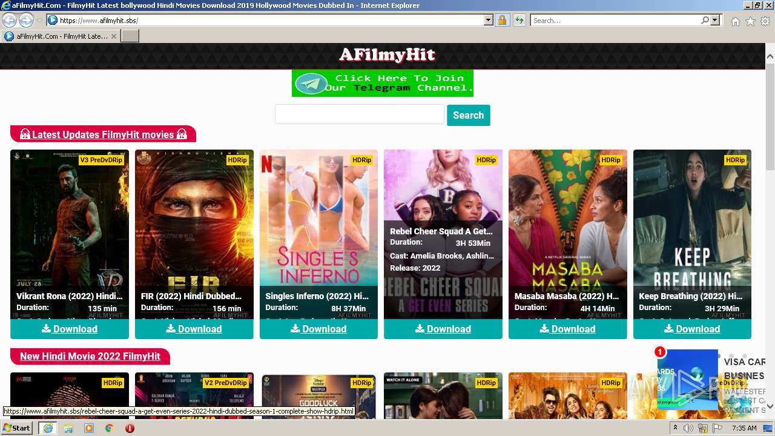Viewport: 775px width, 436px height.
Task: Click Vikrant Rona (2022) Hindi title
Action: click(x=70, y=296)
